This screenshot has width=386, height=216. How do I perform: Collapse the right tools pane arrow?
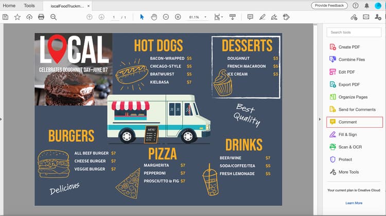(320, 120)
